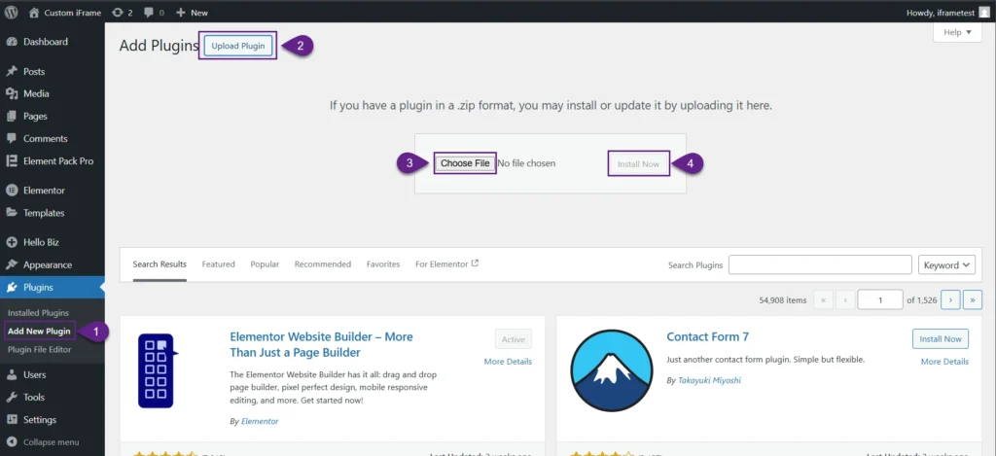
Task: Click the Media icon in sidebar
Action: coord(12,93)
